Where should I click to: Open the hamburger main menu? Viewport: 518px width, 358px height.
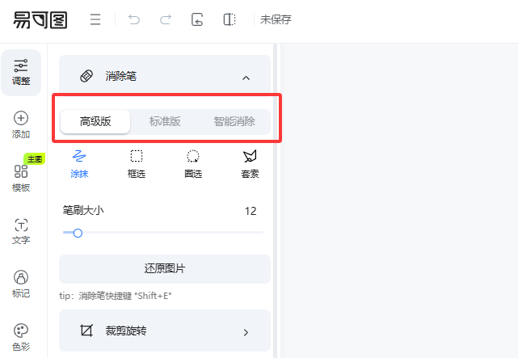(x=95, y=20)
